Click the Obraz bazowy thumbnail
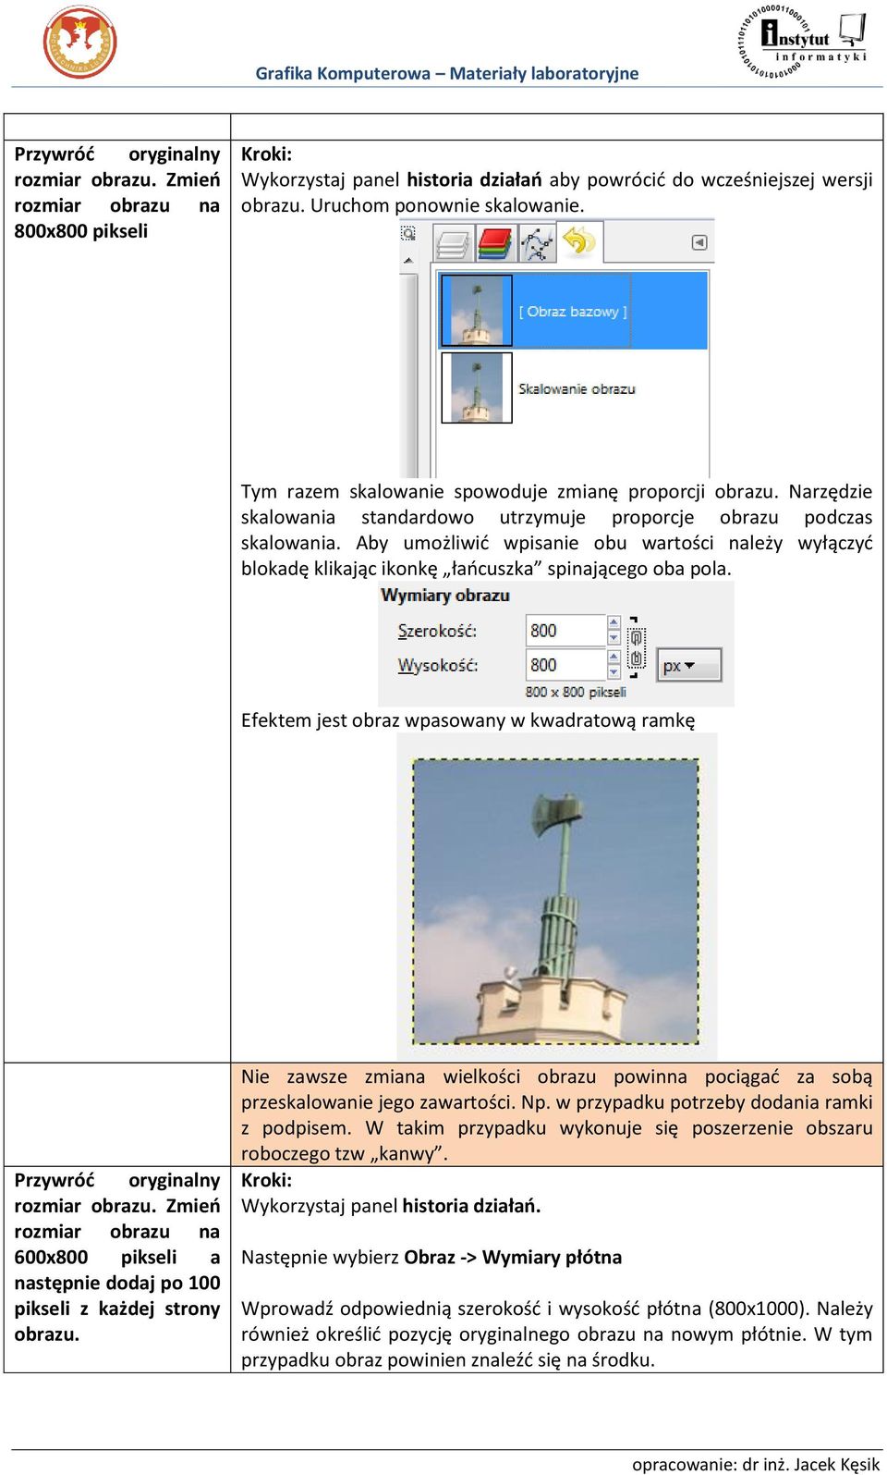This screenshot has height=1475, width=887. [477, 311]
